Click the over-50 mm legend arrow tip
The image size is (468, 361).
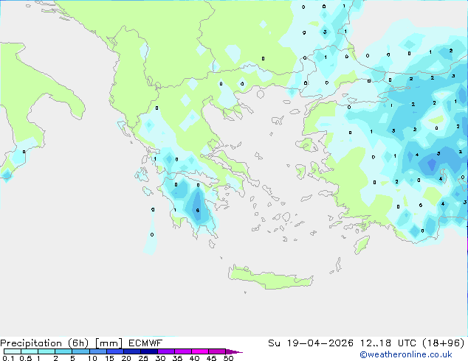(x=234, y=351)
